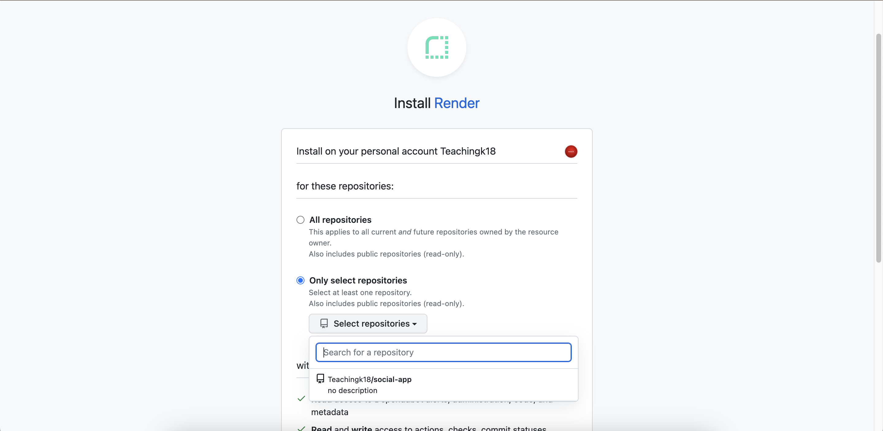Viewport: 883px width, 431px height.
Task: Click the for these repositories heading
Action: pos(345,186)
